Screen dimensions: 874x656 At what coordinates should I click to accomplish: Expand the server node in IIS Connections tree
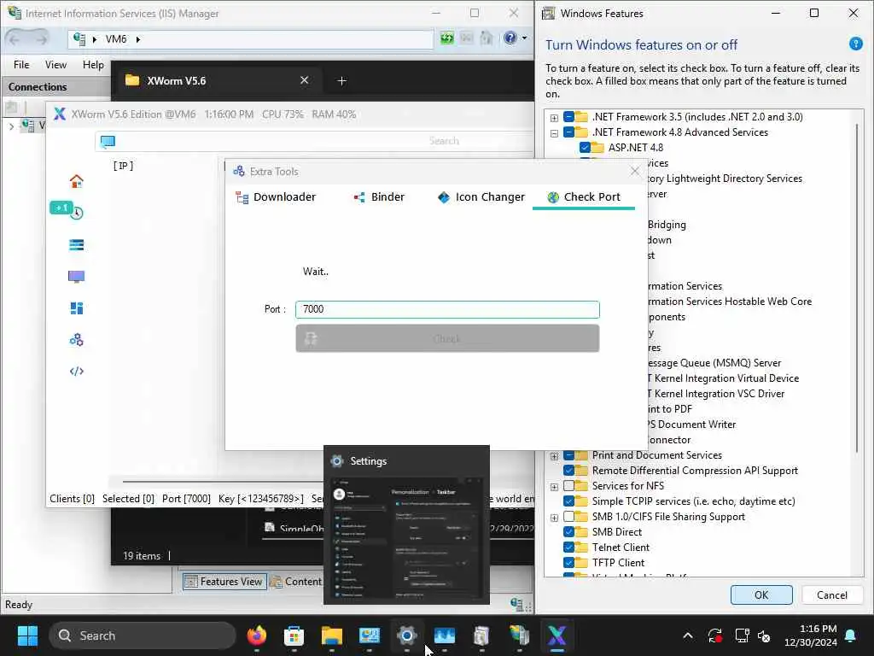11,126
